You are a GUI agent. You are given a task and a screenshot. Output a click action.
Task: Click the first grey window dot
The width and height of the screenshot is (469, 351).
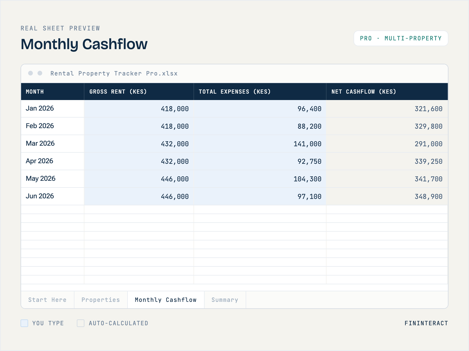pyautogui.click(x=30, y=73)
